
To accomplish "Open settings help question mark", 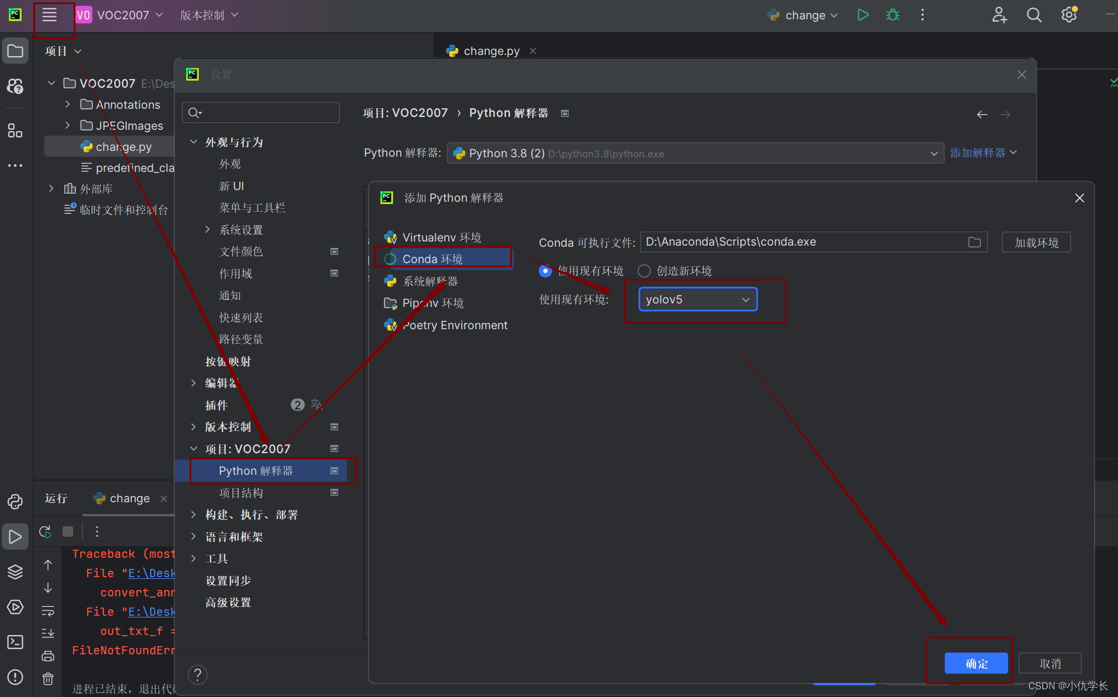I will click(198, 675).
